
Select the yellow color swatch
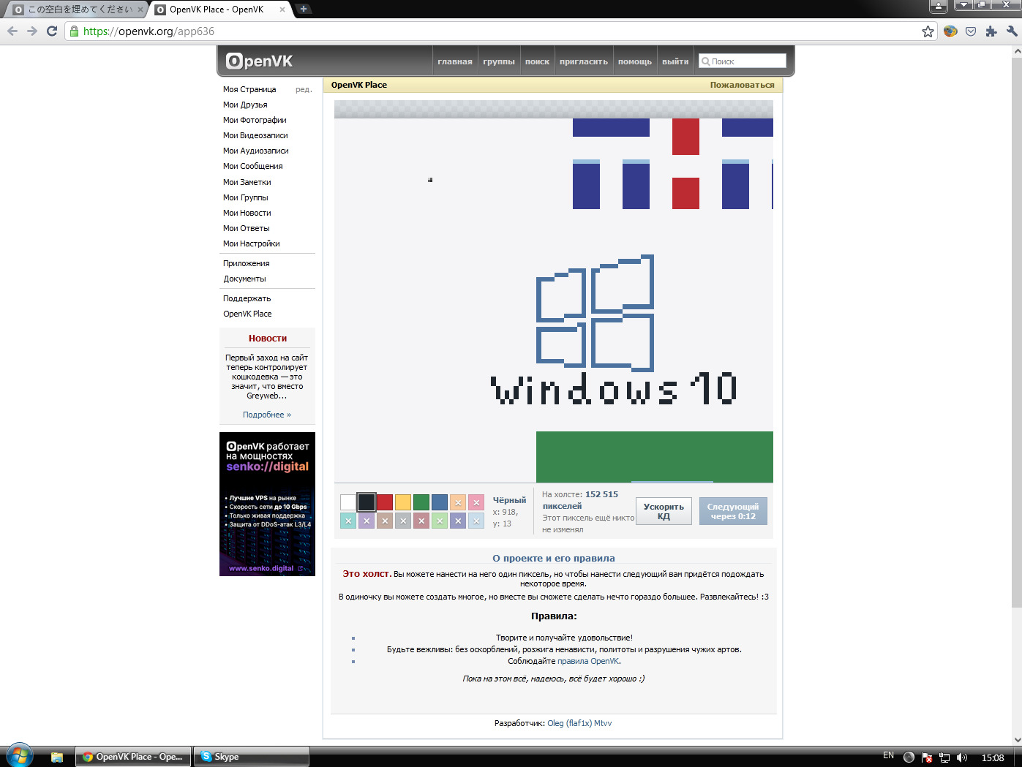(403, 502)
